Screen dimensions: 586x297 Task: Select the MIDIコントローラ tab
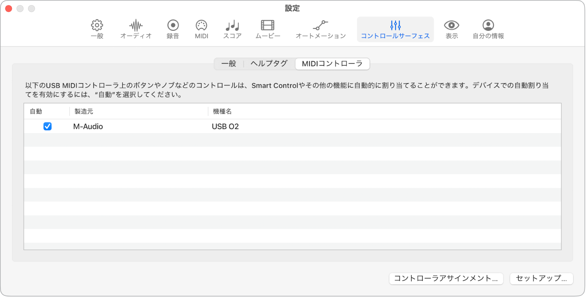tap(332, 64)
